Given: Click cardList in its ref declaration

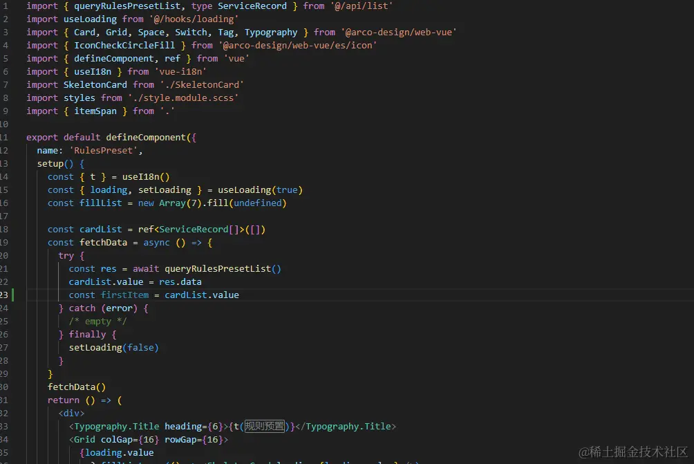Looking at the screenshot, I should point(100,230).
